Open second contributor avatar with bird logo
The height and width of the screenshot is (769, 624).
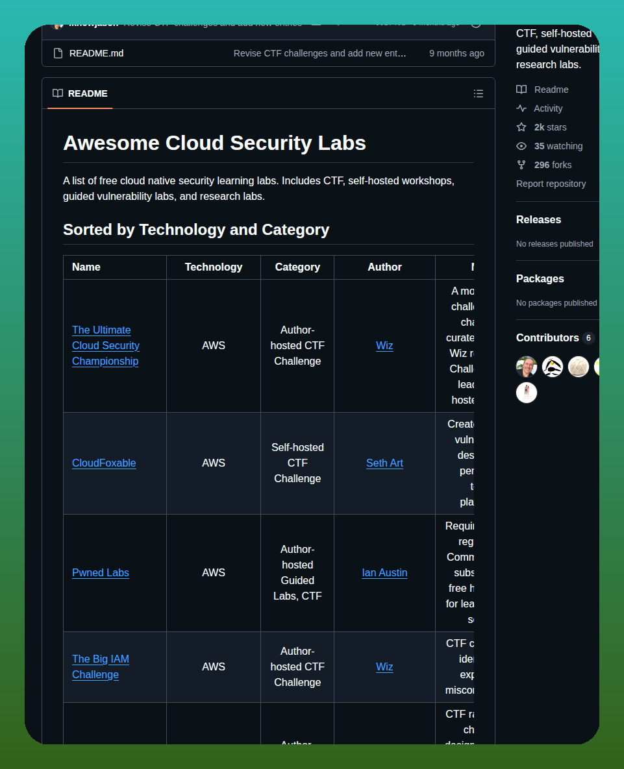(553, 367)
